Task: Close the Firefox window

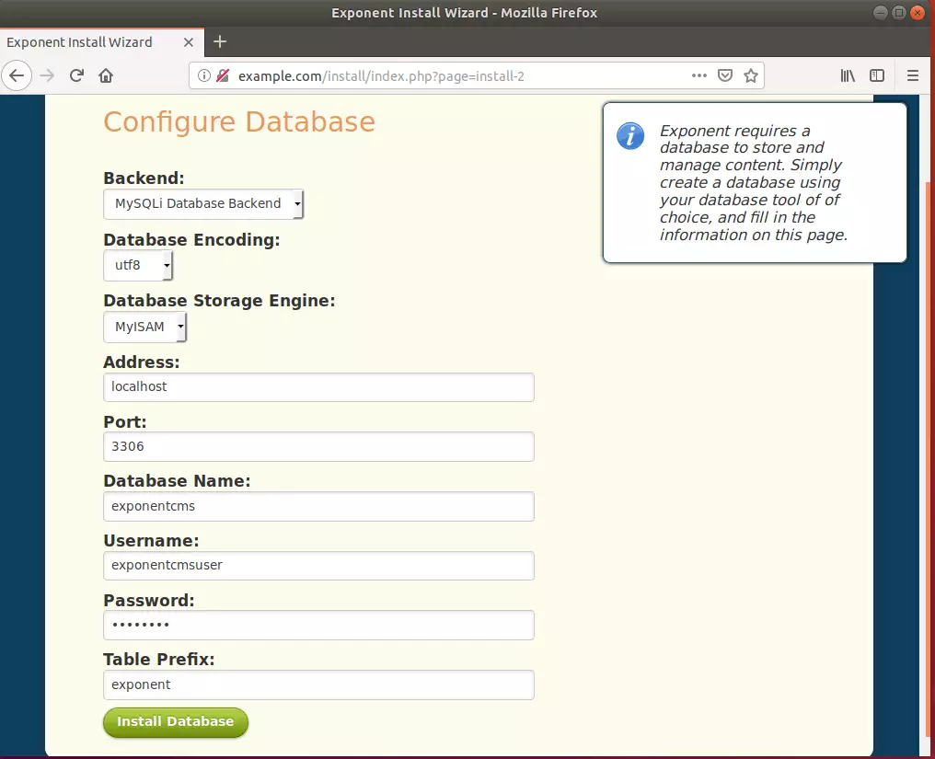Action: coord(918,13)
